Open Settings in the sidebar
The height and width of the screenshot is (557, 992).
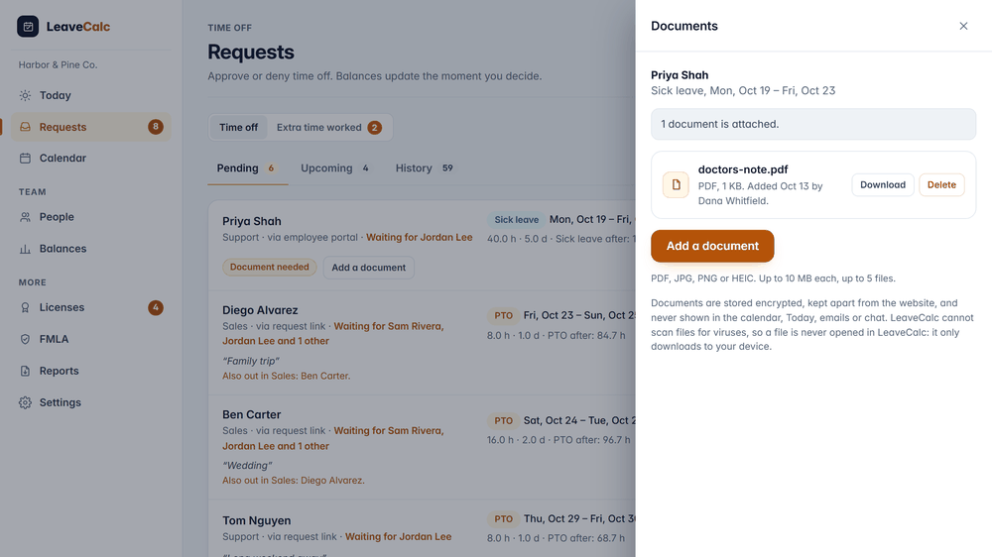(x=91, y=402)
